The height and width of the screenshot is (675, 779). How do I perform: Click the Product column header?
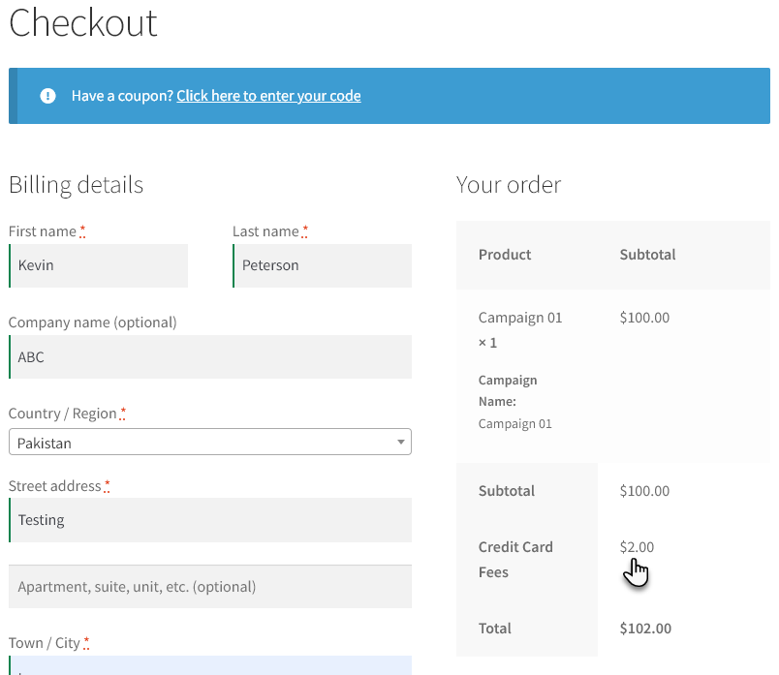(505, 255)
